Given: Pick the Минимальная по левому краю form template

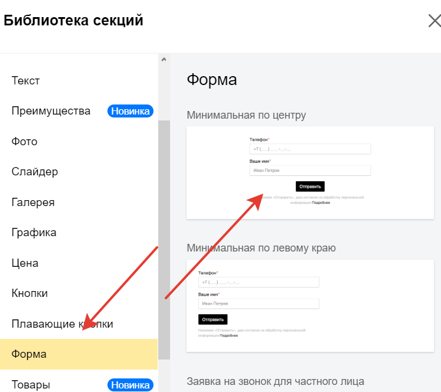Looking at the screenshot, I should coord(310,306).
